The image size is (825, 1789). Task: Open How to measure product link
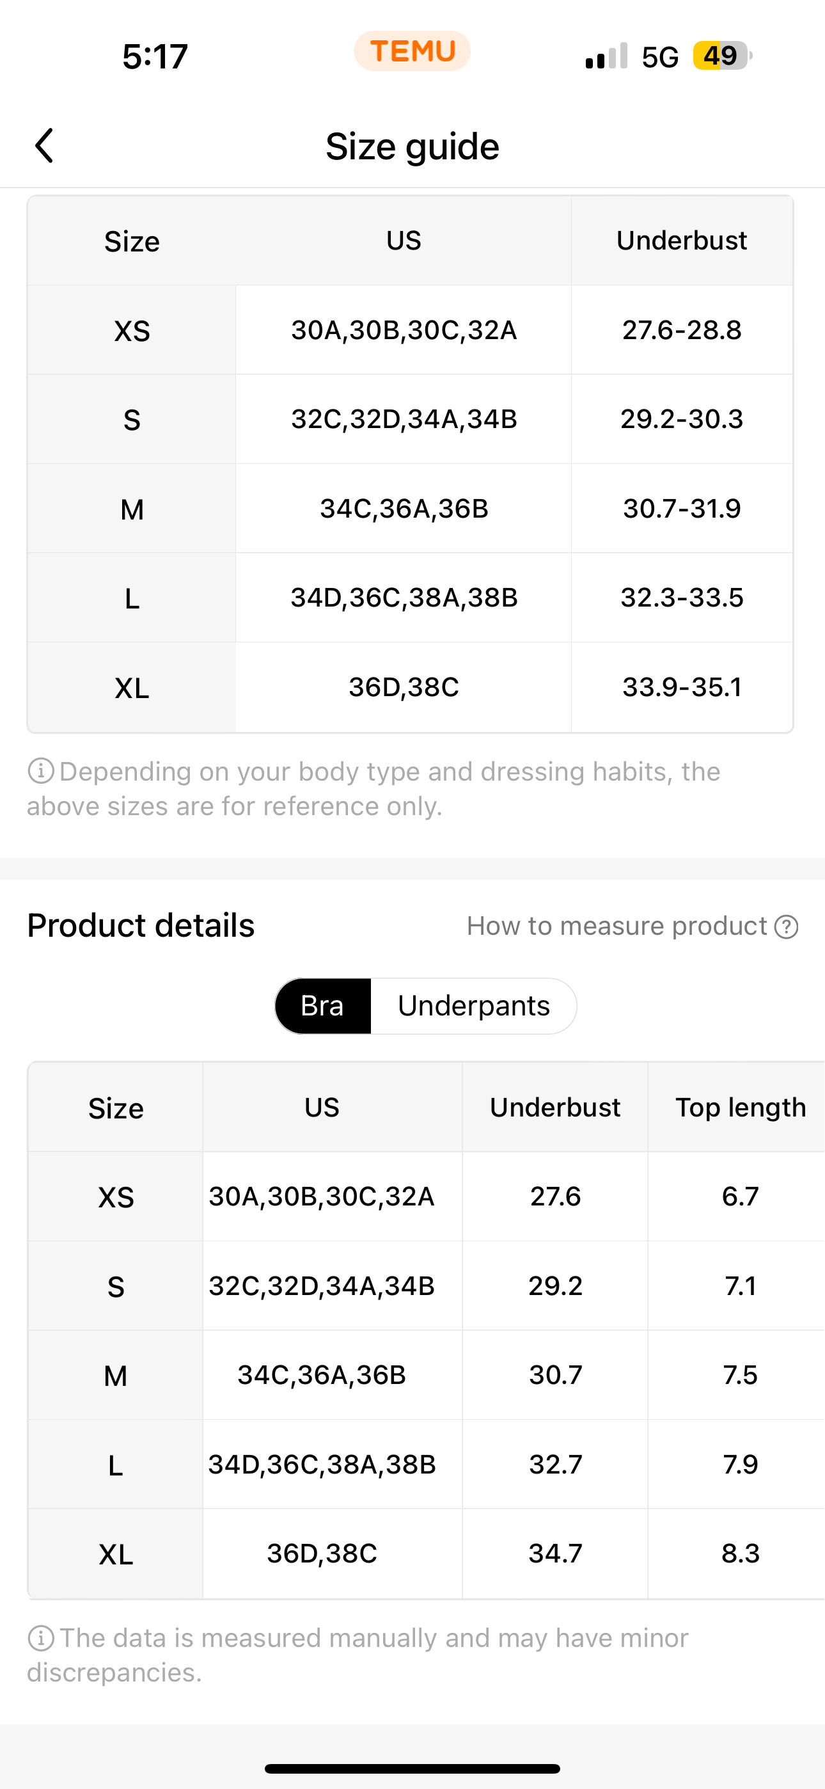pos(617,926)
